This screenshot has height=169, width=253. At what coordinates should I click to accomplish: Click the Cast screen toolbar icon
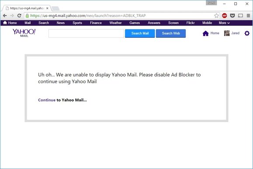point(240,15)
